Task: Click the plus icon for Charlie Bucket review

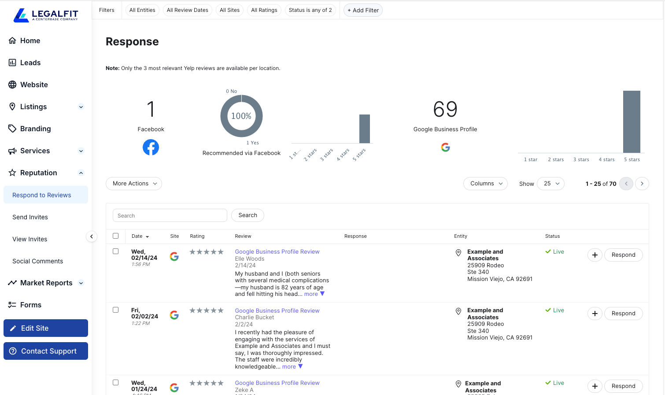Action: pyautogui.click(x=595, y=314)
